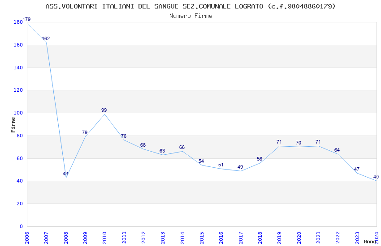Click the Numero Firme subtitle
Screen dimensions: 381x246
pyautogui.click(x=190, y=16)
